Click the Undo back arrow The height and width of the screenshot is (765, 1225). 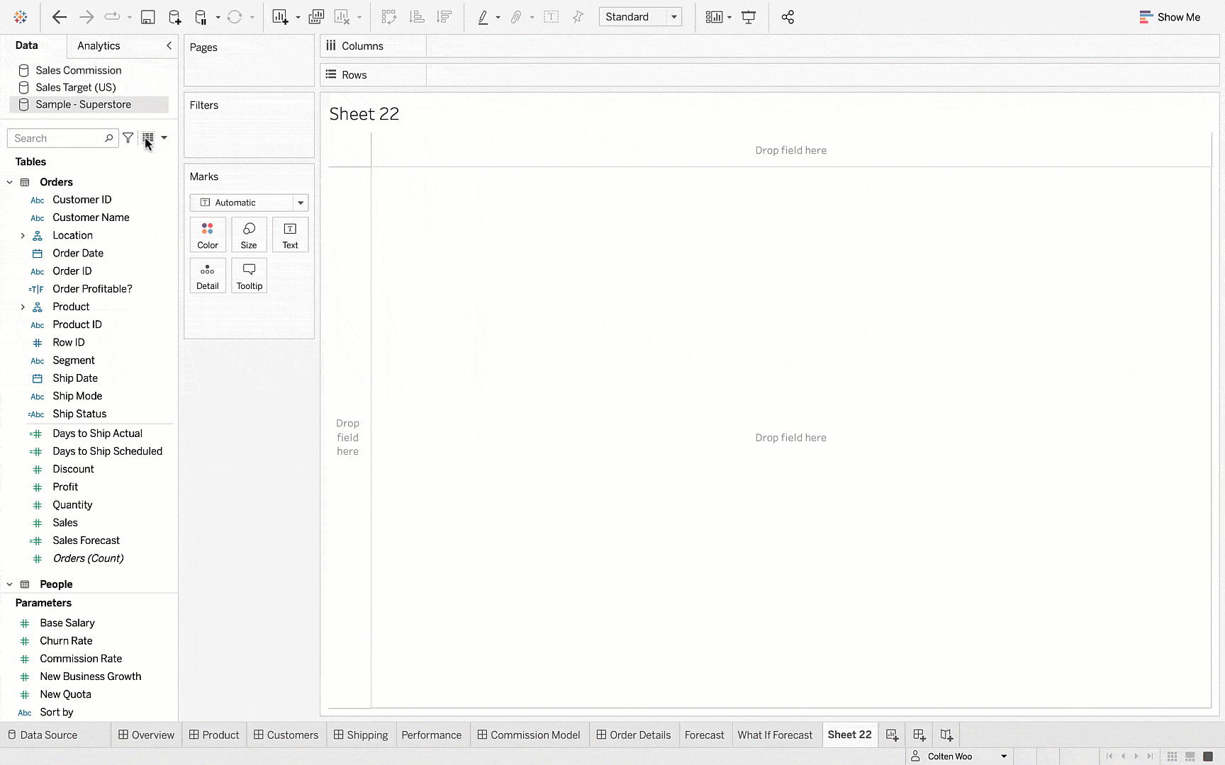pos(60,17)
